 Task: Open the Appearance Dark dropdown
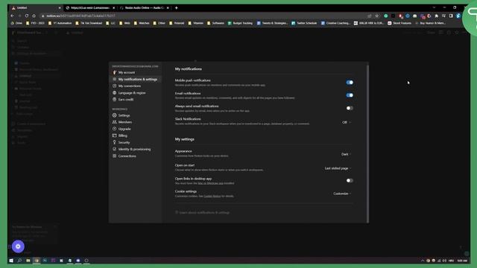(x=346, y=154)
